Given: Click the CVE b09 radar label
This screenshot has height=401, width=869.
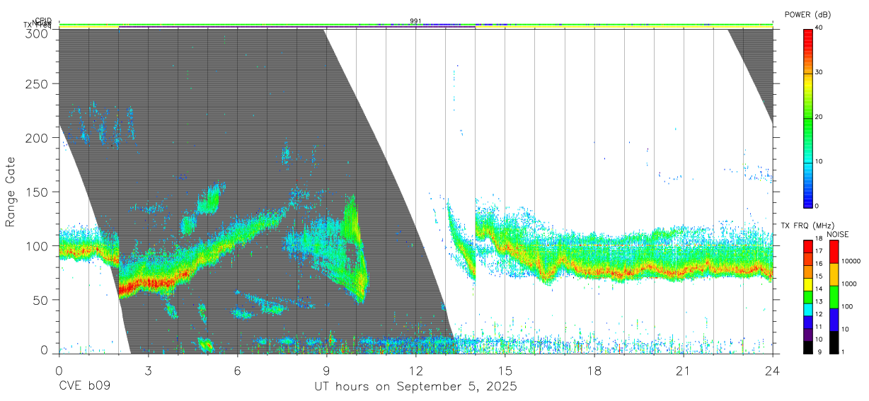Looking at the screenshot, I should pos(84,387).
